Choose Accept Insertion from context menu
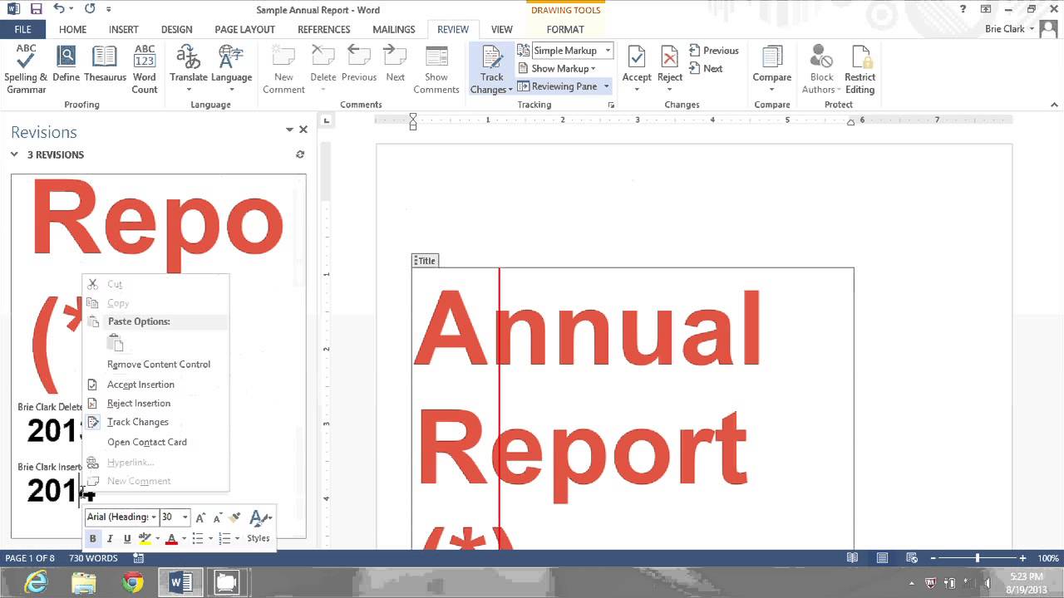Image resolution: width=1064 pixels, height=598 pixels. coord(140,385)
